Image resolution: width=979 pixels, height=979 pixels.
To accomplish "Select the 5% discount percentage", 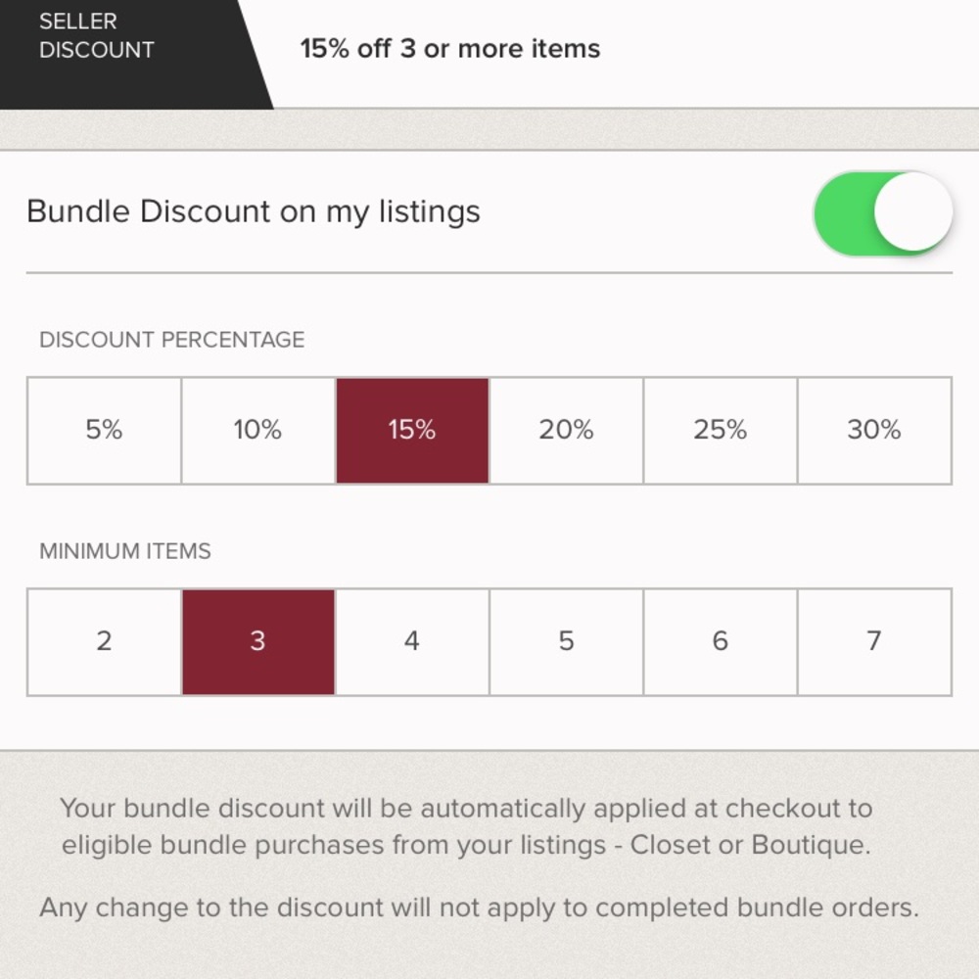I will pos(104,431).
